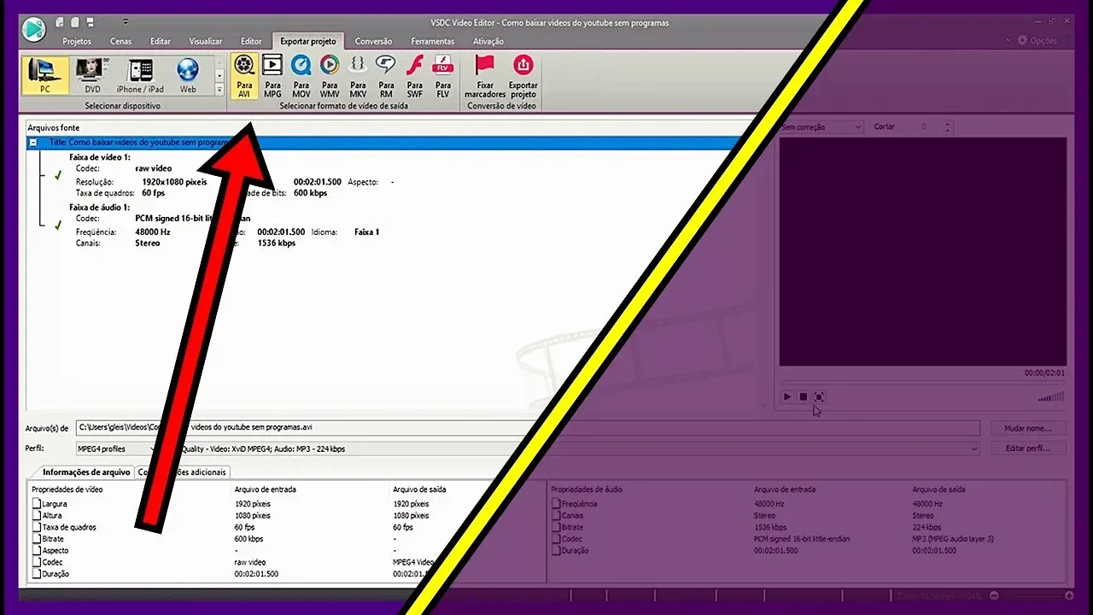Open the Ativação ribbon tab
Viewport: 1093px width, 615px height.
(x=488, y=41)
